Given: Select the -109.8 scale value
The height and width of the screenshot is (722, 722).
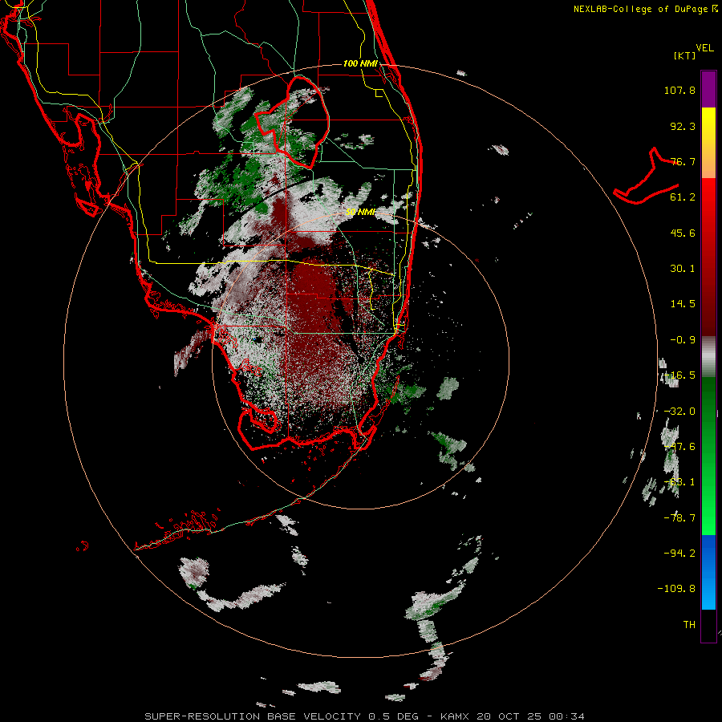Looking at the screenshot, I should tap(676, 589).
